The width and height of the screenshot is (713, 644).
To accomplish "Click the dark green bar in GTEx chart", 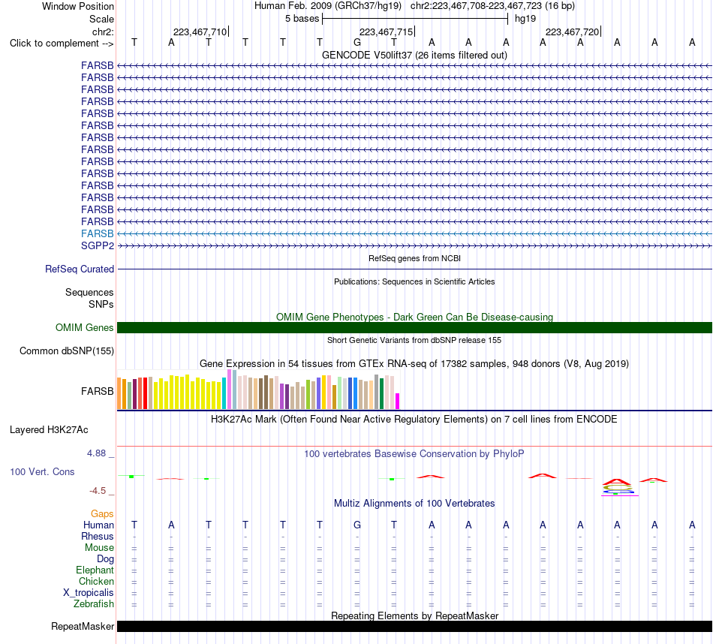I will click(381, 394).
